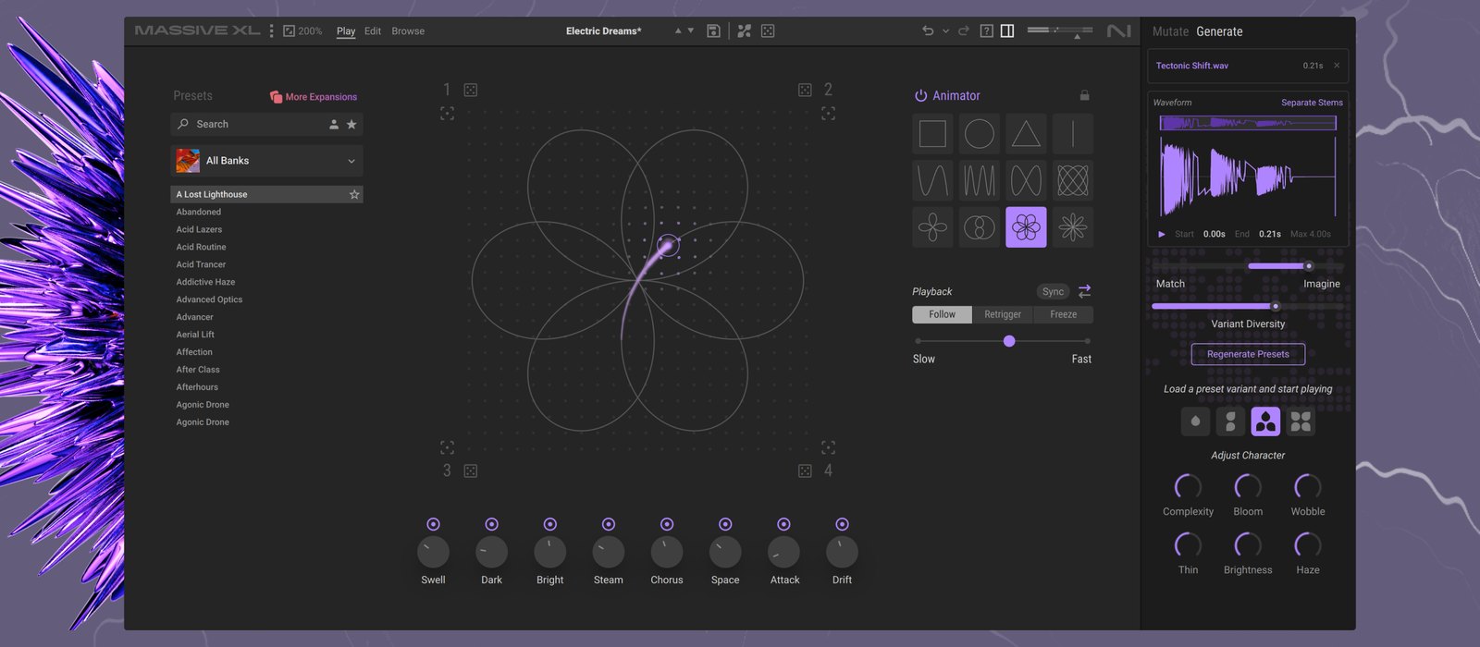Toggle the Animator power button

point(920,95)
